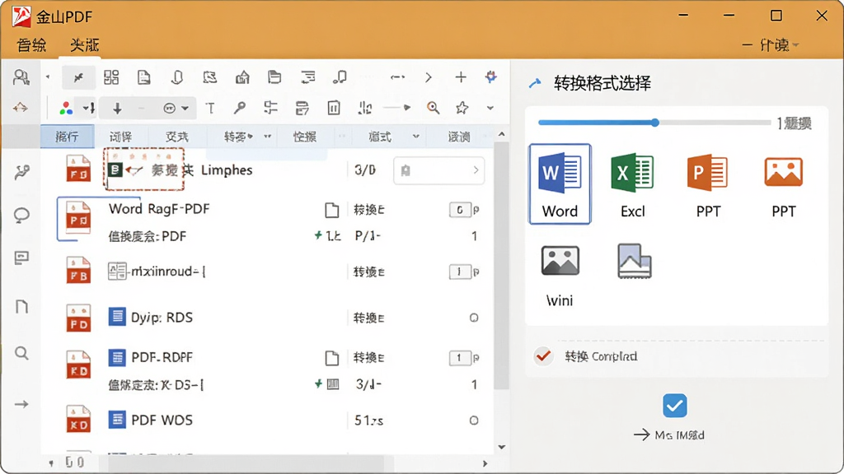Image resolution: width=844 pixels, height=474 pixels.
Task: Click the trash delete toolbar icon
Action: [x=334, y=108]
